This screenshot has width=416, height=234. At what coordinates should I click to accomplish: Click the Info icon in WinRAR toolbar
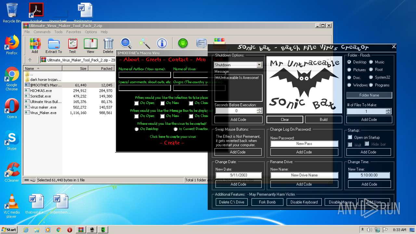coord(162,43)
